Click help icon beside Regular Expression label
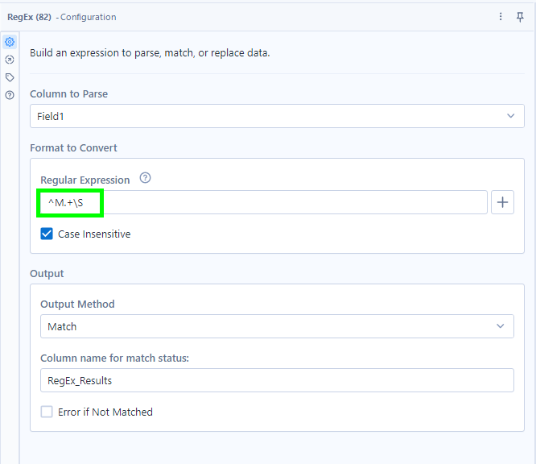Viewport: 536px width, 464px height. pyautogui.click(x=145, y=179)
